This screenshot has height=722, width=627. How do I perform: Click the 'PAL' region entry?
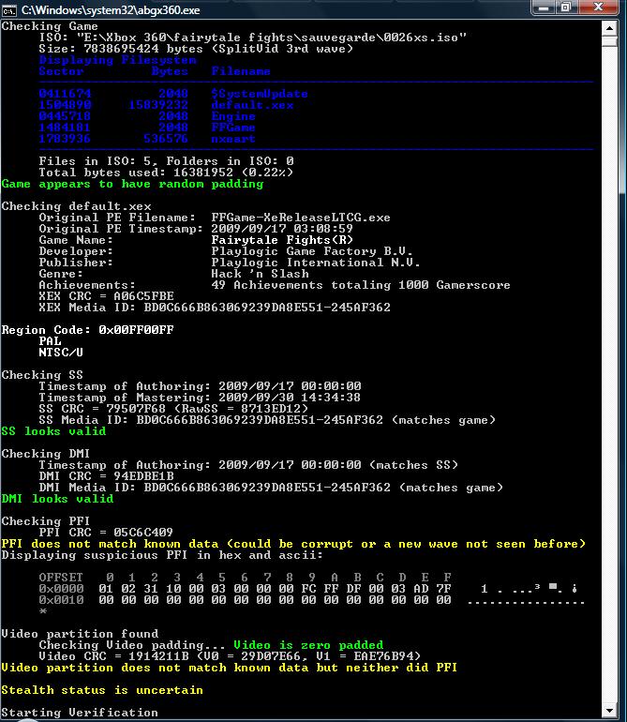[51, 341]
